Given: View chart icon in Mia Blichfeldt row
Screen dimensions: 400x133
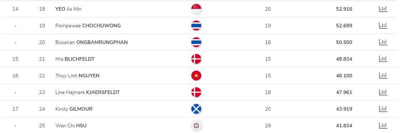Looking at the screenshot, I should (x=383, y=59).
